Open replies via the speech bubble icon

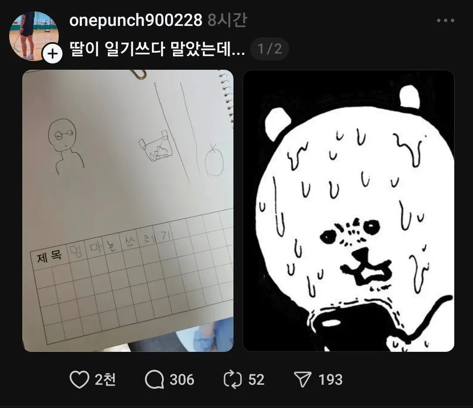pyautogui.click(x=154, y=379)
